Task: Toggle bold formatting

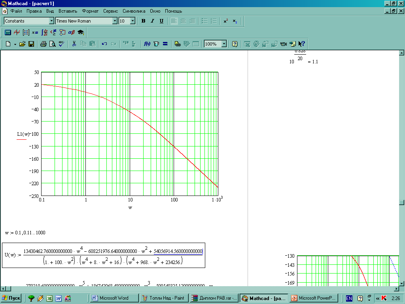Action: click(x=143, y=21)
